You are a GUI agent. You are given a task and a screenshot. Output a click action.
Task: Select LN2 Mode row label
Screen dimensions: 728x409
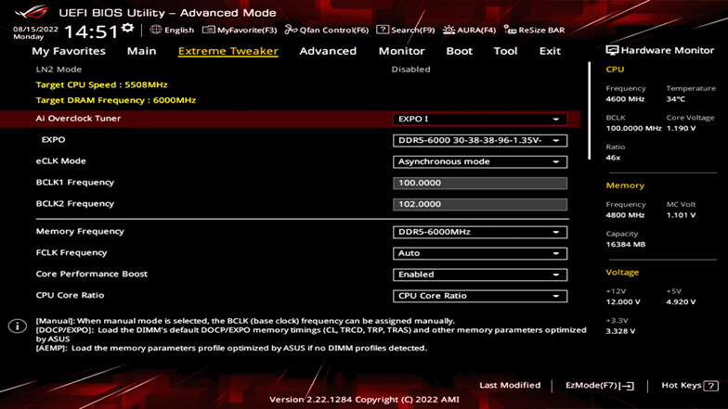59,70
